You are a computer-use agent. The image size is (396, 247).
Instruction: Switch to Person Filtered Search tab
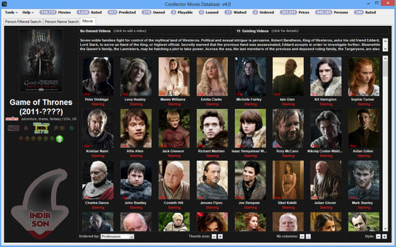point(23,21)
